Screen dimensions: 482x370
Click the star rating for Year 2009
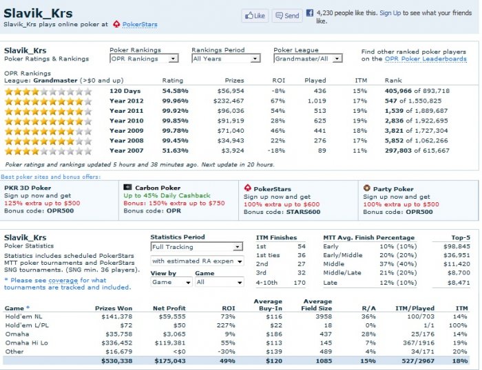pyautogui.click(x=48, y=131)
